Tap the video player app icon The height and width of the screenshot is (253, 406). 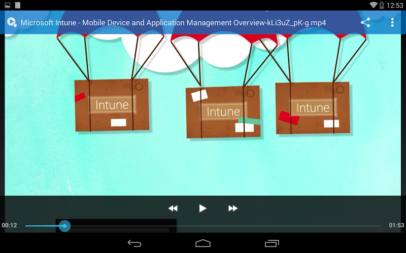[12, 22]
